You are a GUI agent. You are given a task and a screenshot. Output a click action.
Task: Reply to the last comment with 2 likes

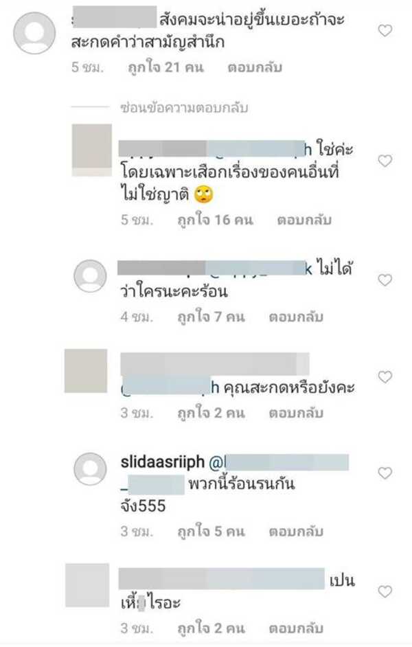tap(296, 628)
